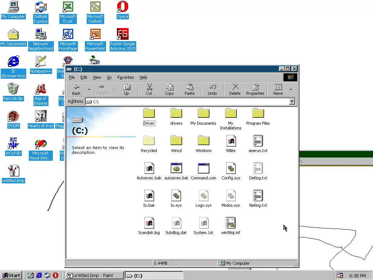Select the Detlog.txt file
Image resolution: width=373 pixels, height=280 pixels.
(258, 171)
